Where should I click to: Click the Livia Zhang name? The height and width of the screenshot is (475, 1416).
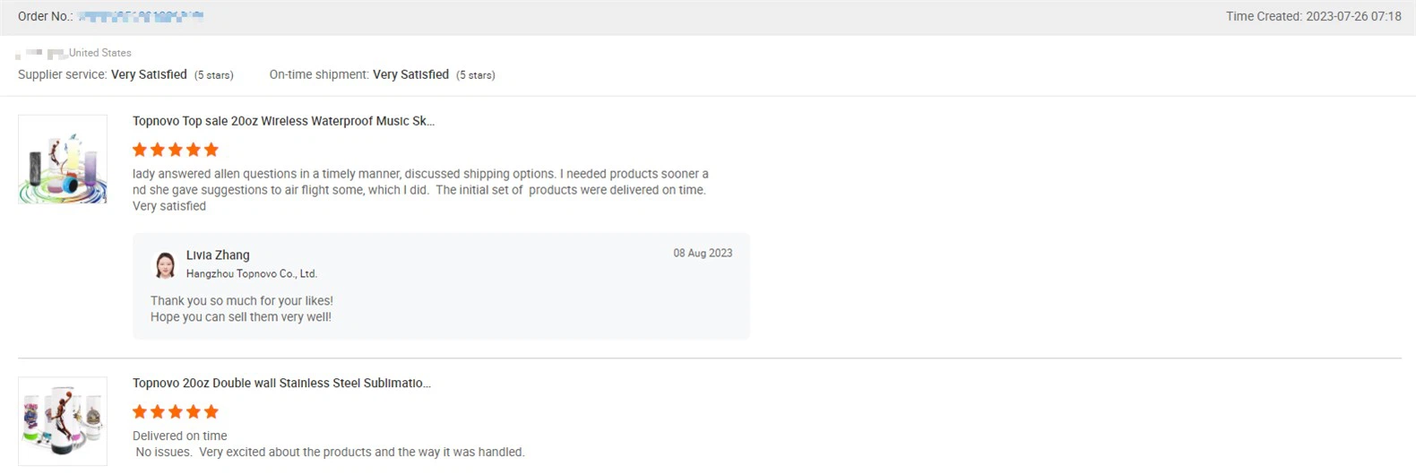click(218, 255)
